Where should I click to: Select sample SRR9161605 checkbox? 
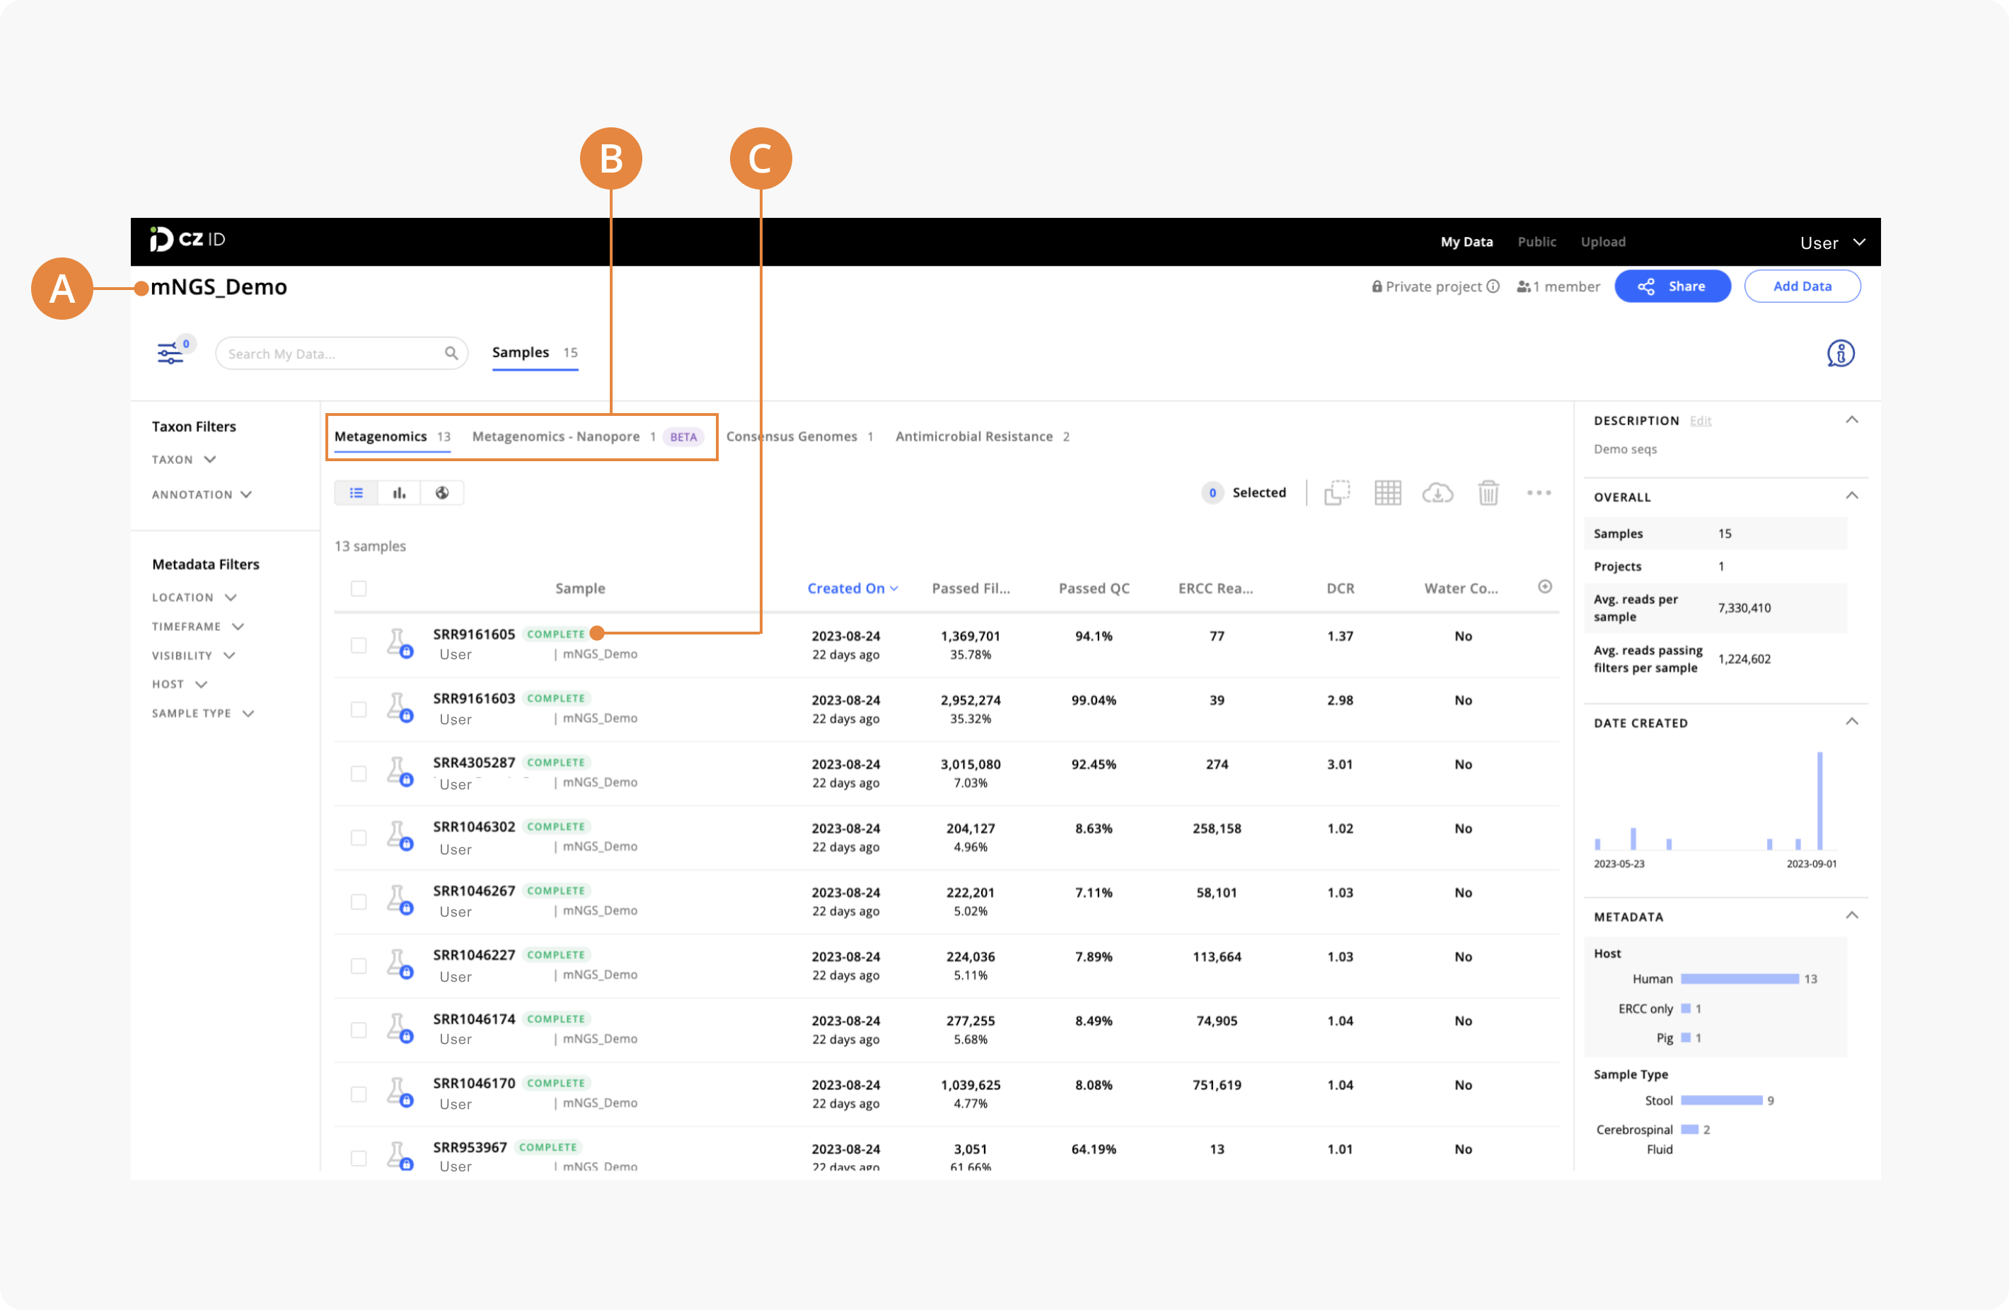point(359,646)
